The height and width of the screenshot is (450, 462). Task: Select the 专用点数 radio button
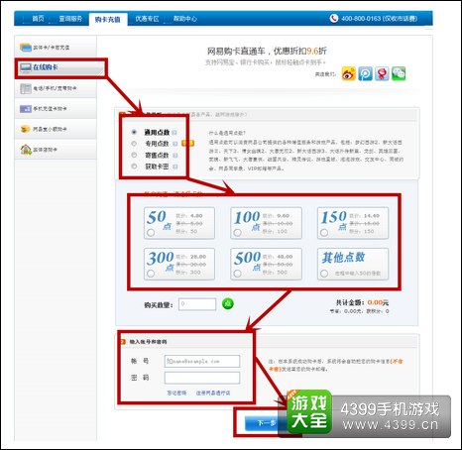tap(134, 144)
